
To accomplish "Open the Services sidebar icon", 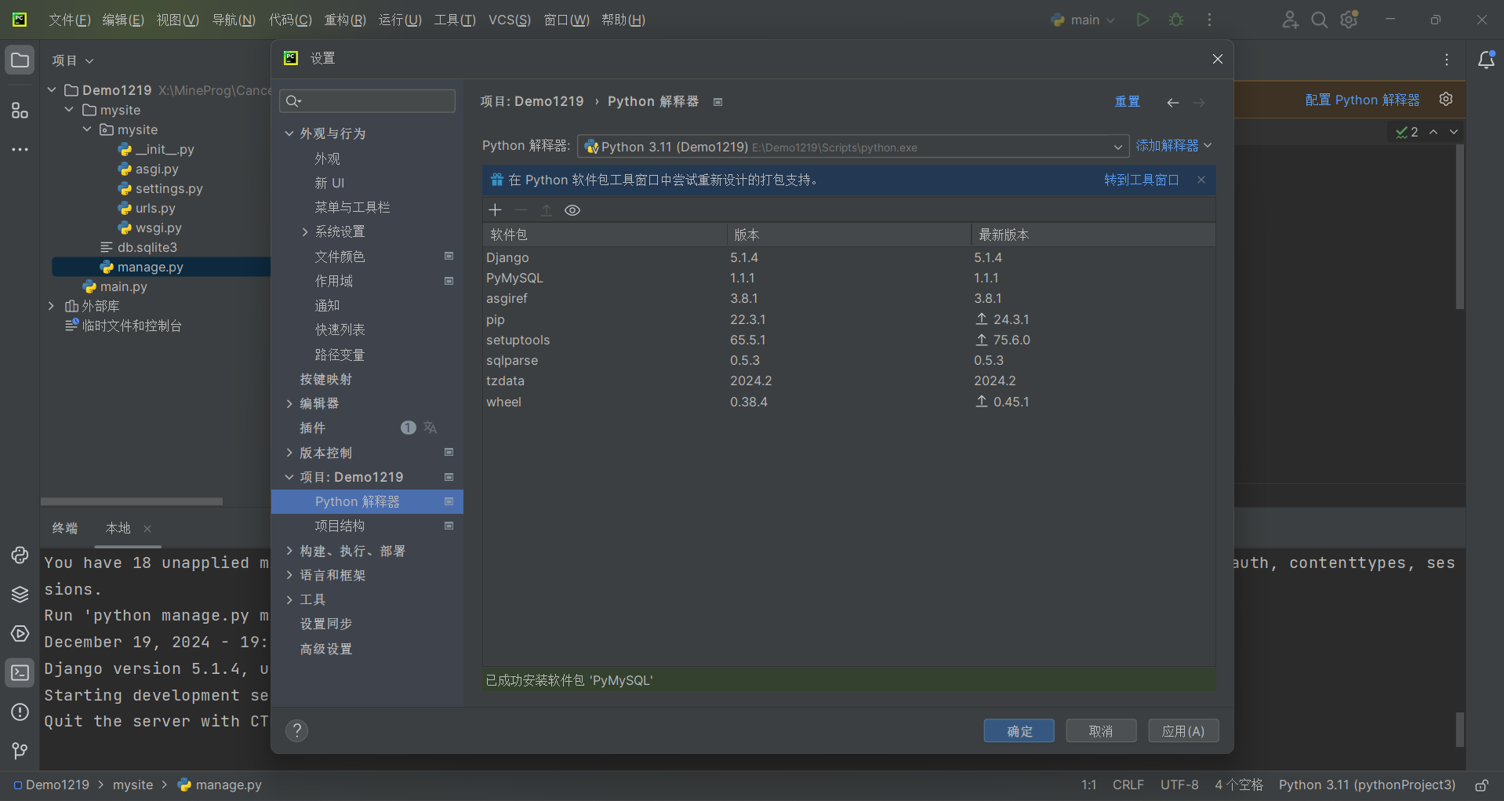I will pos(20,634).
